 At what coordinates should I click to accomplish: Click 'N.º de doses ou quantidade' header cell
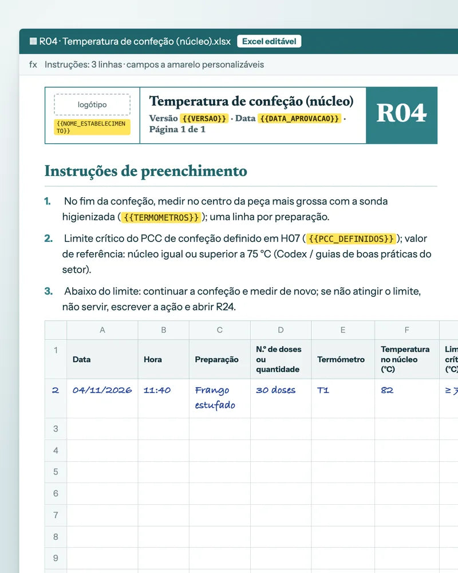pos(281,359)
